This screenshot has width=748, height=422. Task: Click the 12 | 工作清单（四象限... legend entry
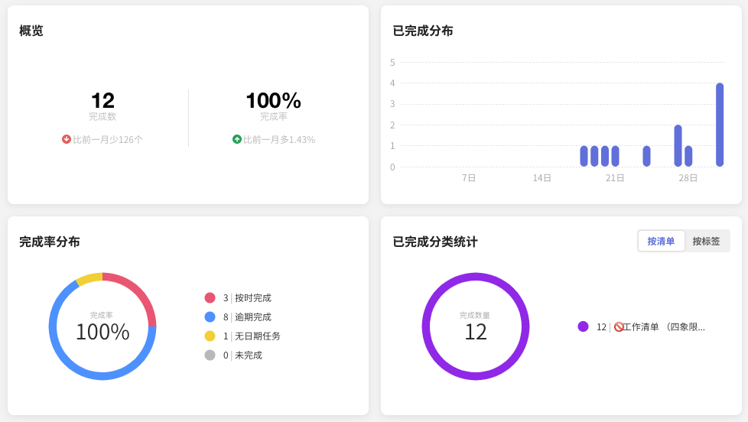(641, 327)
